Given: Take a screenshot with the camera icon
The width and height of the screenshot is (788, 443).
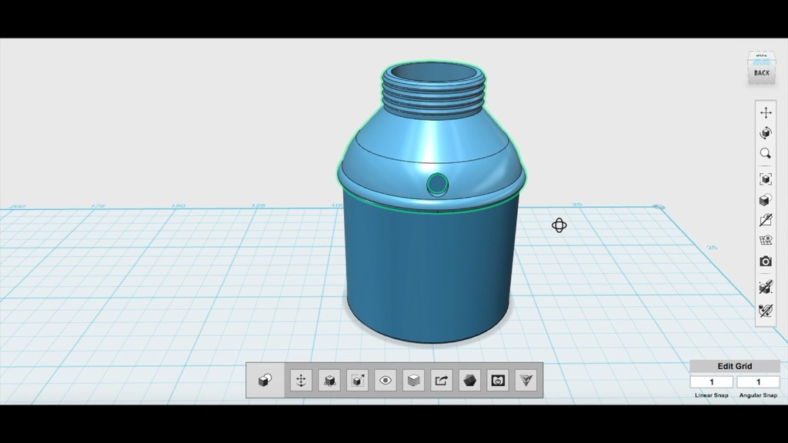Looking at the screenshot, I should coord(766,261).
